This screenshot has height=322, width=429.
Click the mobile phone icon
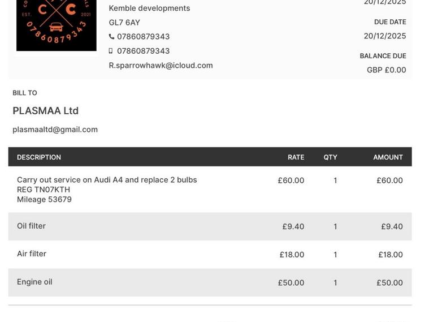(111, 51)
